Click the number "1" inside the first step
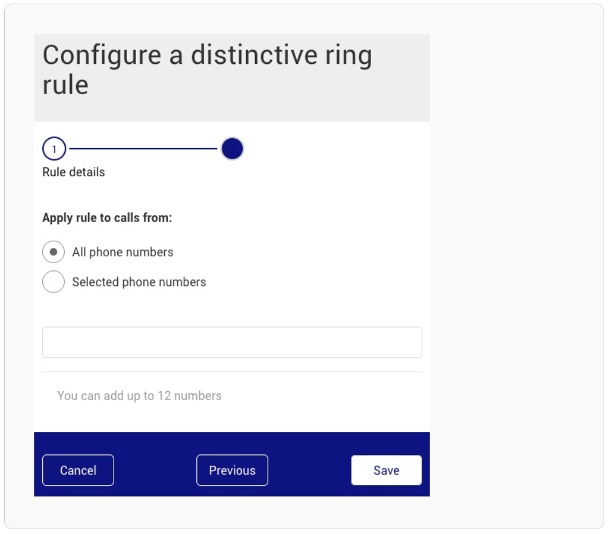This screenshot has height=534, width=609. pyautogui.click(x=54, y=149)
